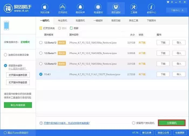Switch to 一键越狱 tab
The height and width of the screenshot is (136, 189).
[98, 21]
